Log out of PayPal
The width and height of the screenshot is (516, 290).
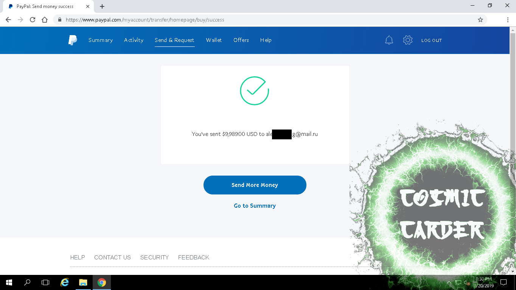point(432,40)
